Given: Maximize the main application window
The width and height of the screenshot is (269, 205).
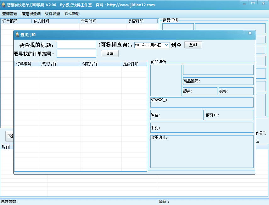Looking at the screenshot, I should [x=253, y=3].
